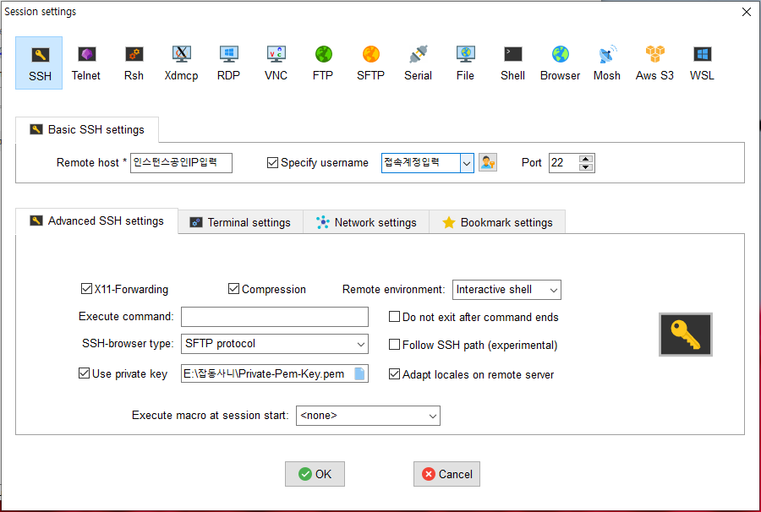This screenshot has height=512, width=761.
Task: Open Execute macro at session start dropdown
Action: (368, 416)
